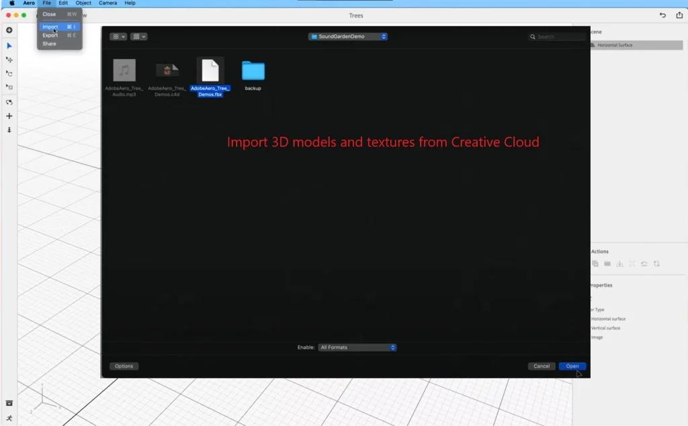Click the Search field in file dialog
Image resolution: width=688 pixels, height=426 pixels.
[x=557, y=37]
